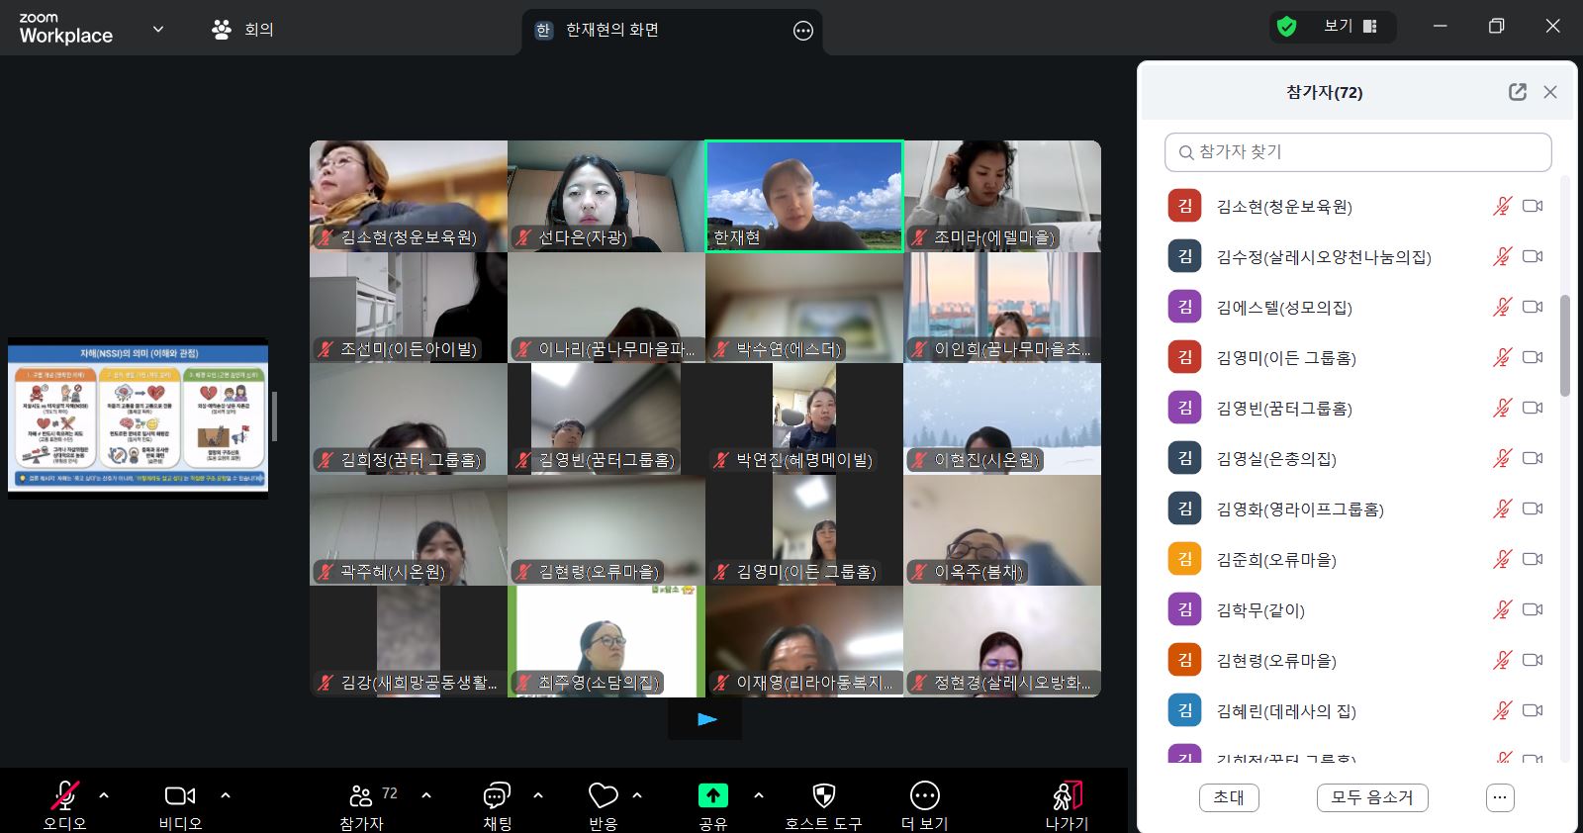Open Host Tools shield icon
This screenshot has height=833, width=1583.
click(x=823, y=795)
